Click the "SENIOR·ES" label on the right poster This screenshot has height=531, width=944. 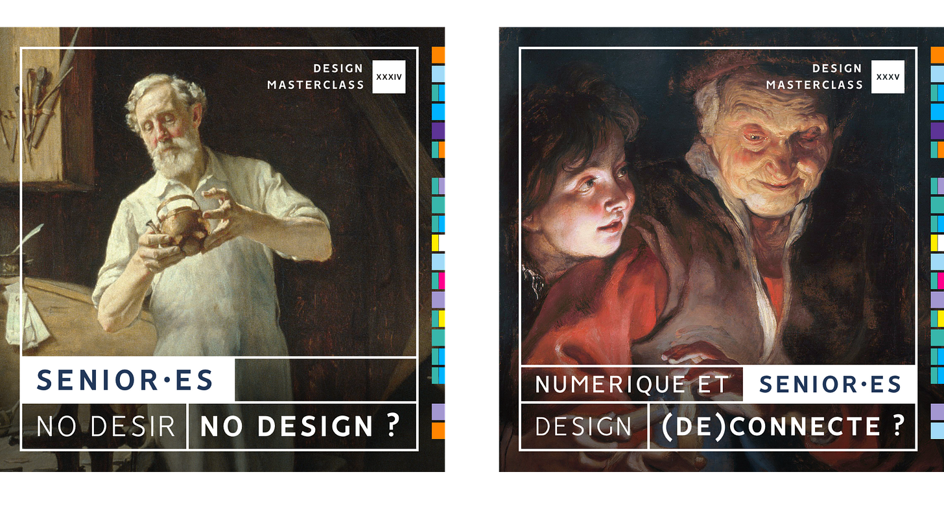(830, 384)
